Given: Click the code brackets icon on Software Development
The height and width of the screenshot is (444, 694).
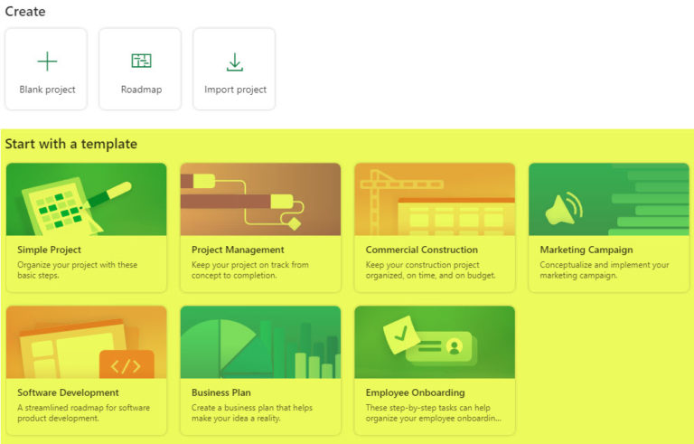Looking at the screenshot, I should coord(126,365).
